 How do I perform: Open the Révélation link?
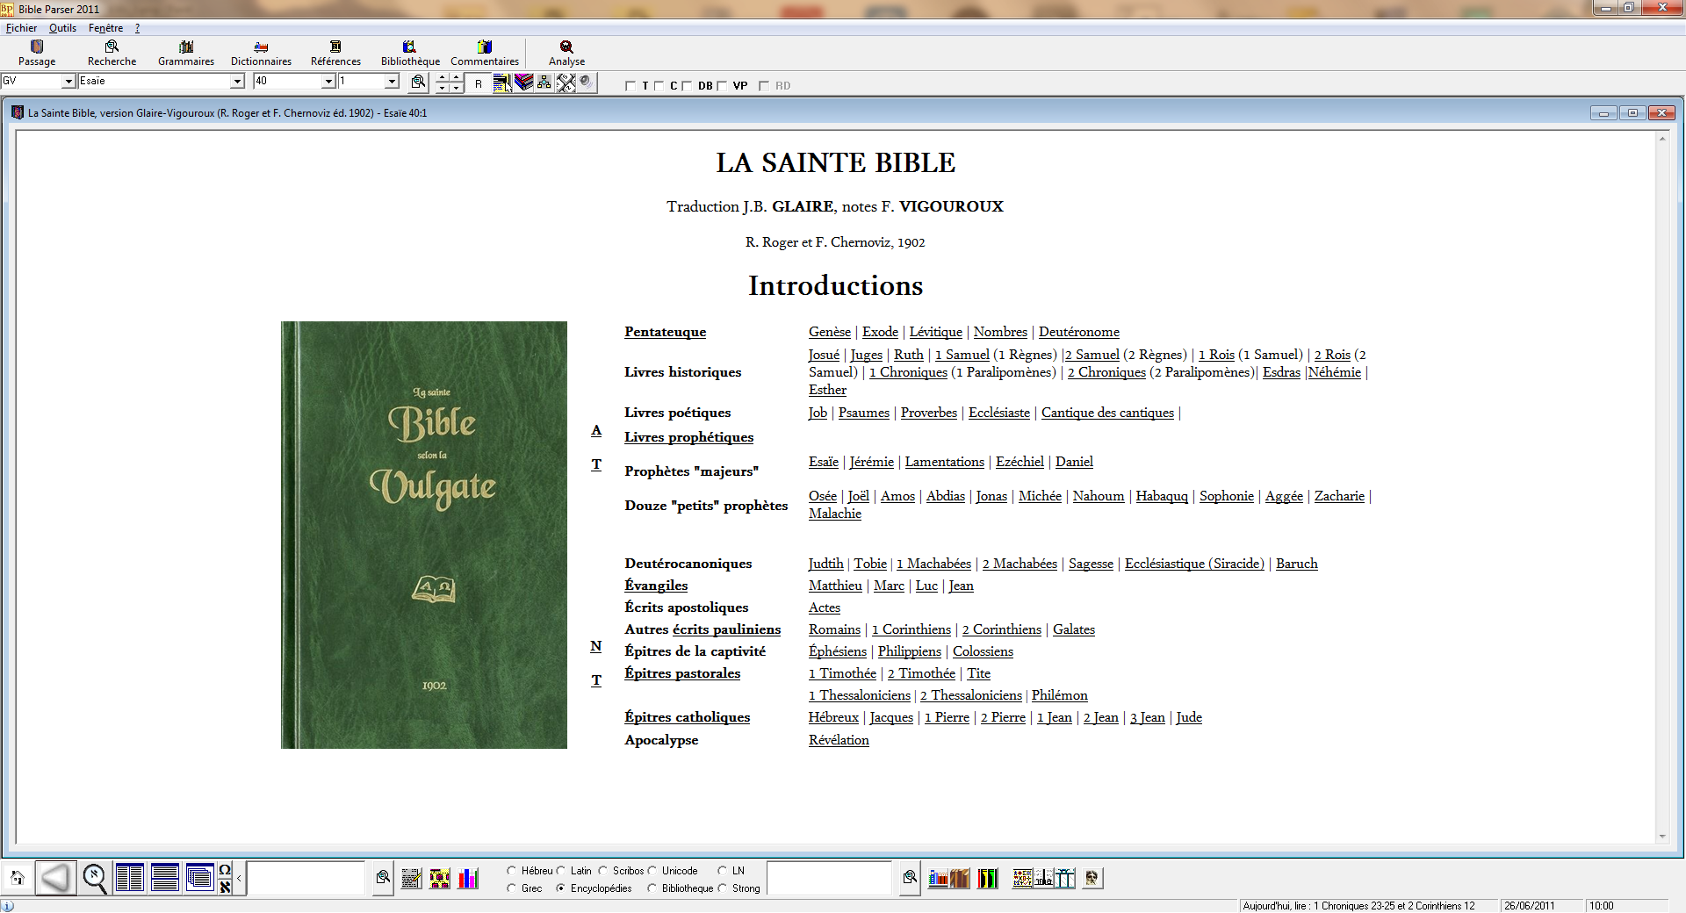(x=839, y=740)
